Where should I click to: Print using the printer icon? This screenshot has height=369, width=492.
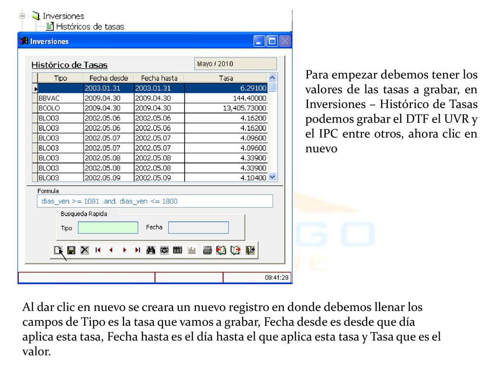tap(208, 250)
